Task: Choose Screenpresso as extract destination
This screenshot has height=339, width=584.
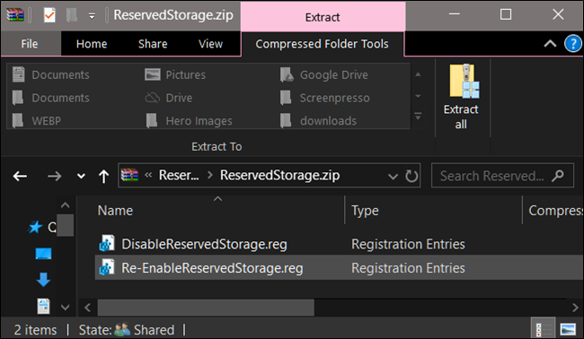Action: tap(324, 98)
